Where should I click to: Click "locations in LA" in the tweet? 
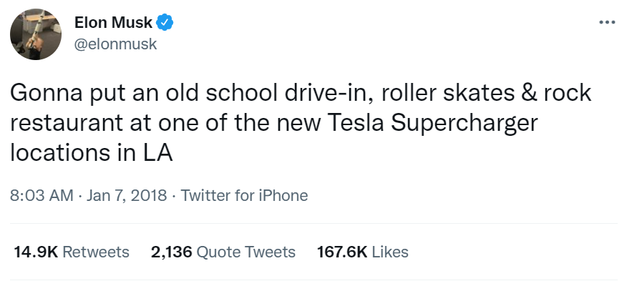pos(92,152)
